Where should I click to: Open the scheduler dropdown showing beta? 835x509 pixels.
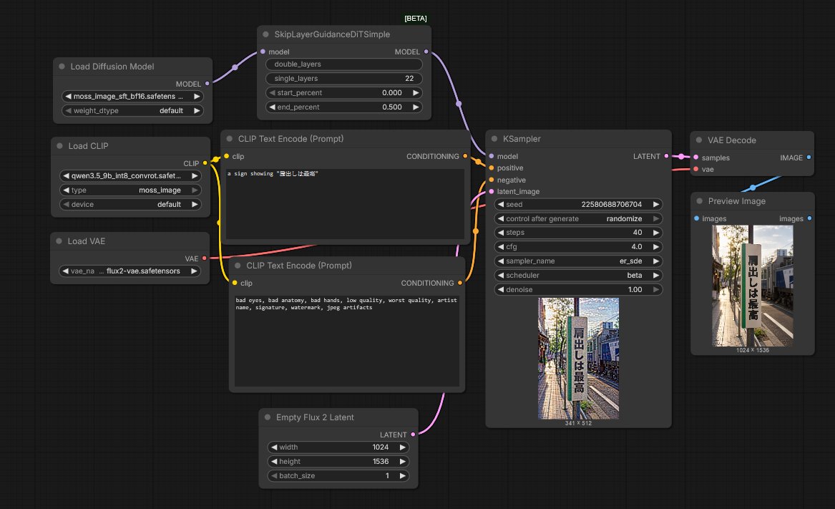pos(578,276)
